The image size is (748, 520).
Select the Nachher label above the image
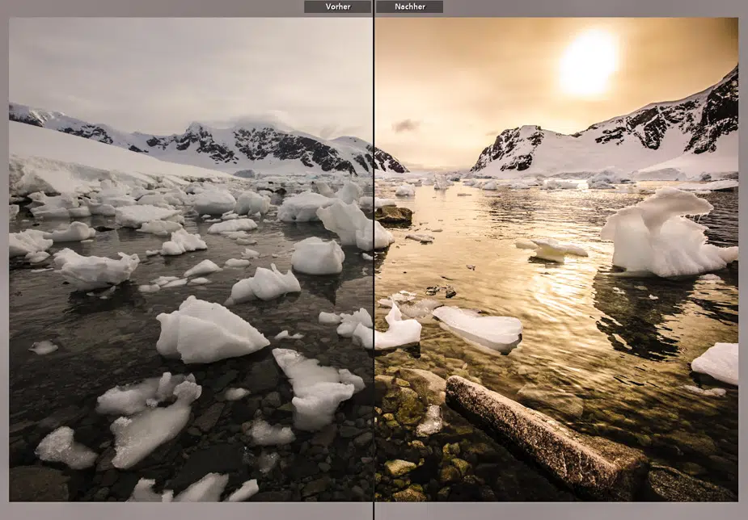click(x=409, y=6)
